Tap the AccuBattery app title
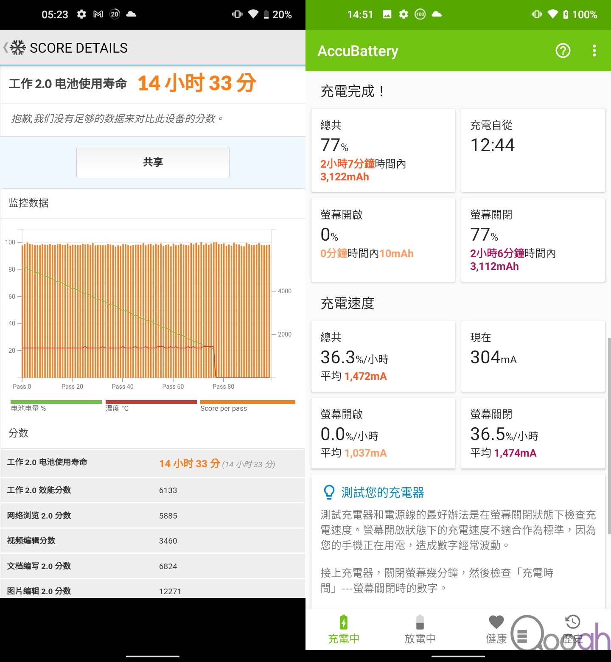This screenshot has width=611, height=662. coord(358,51)
